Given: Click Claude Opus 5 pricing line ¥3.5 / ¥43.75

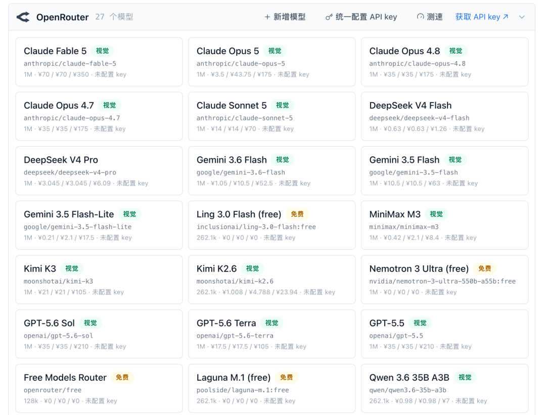Looking at the screenshot, I should pos(253,74).
